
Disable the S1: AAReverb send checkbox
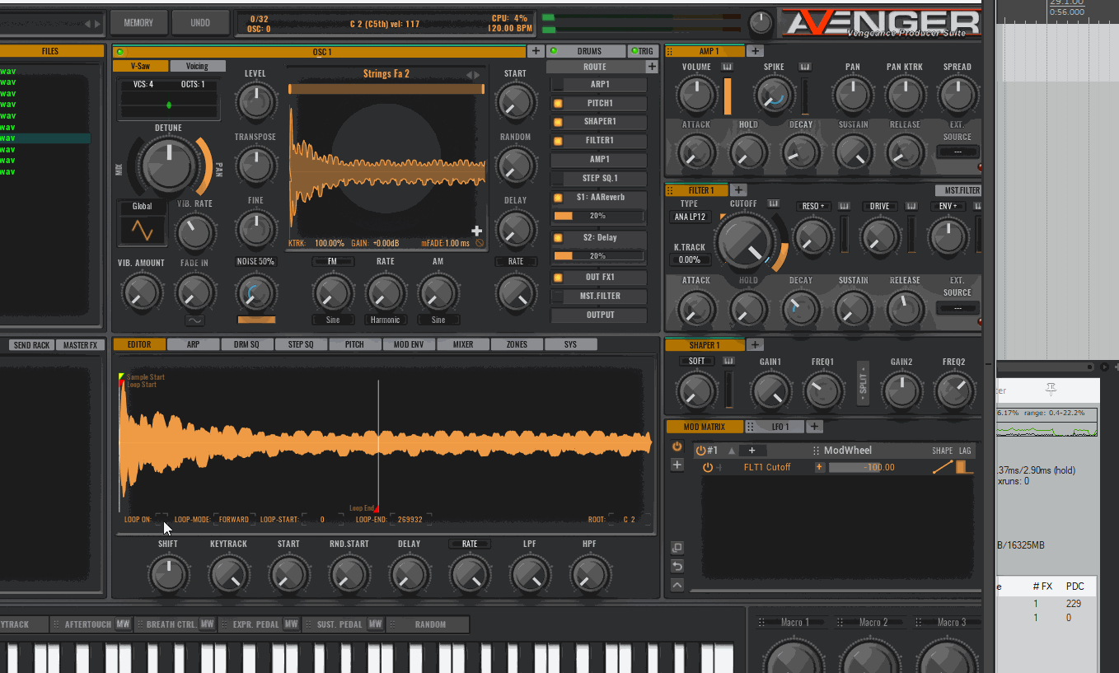tap(558, 198)
